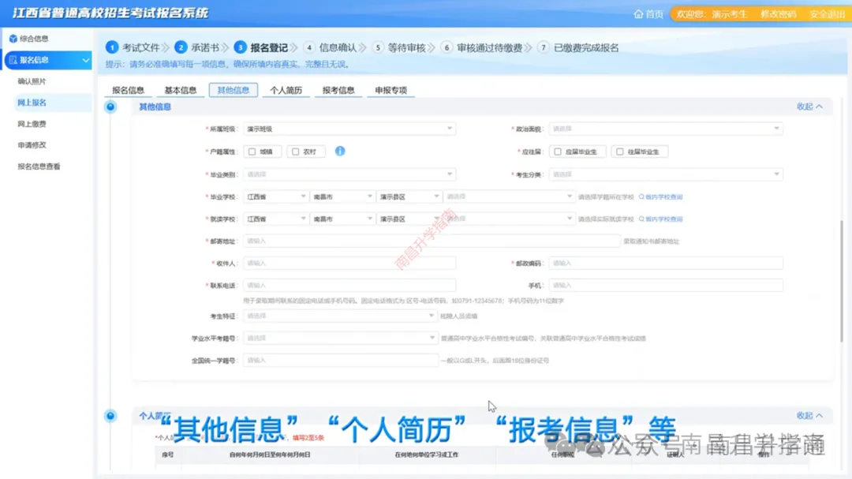Open the 所属班级 dropdown
The height and width of the screenshot is (479, 852).
(x=349, y=129)
